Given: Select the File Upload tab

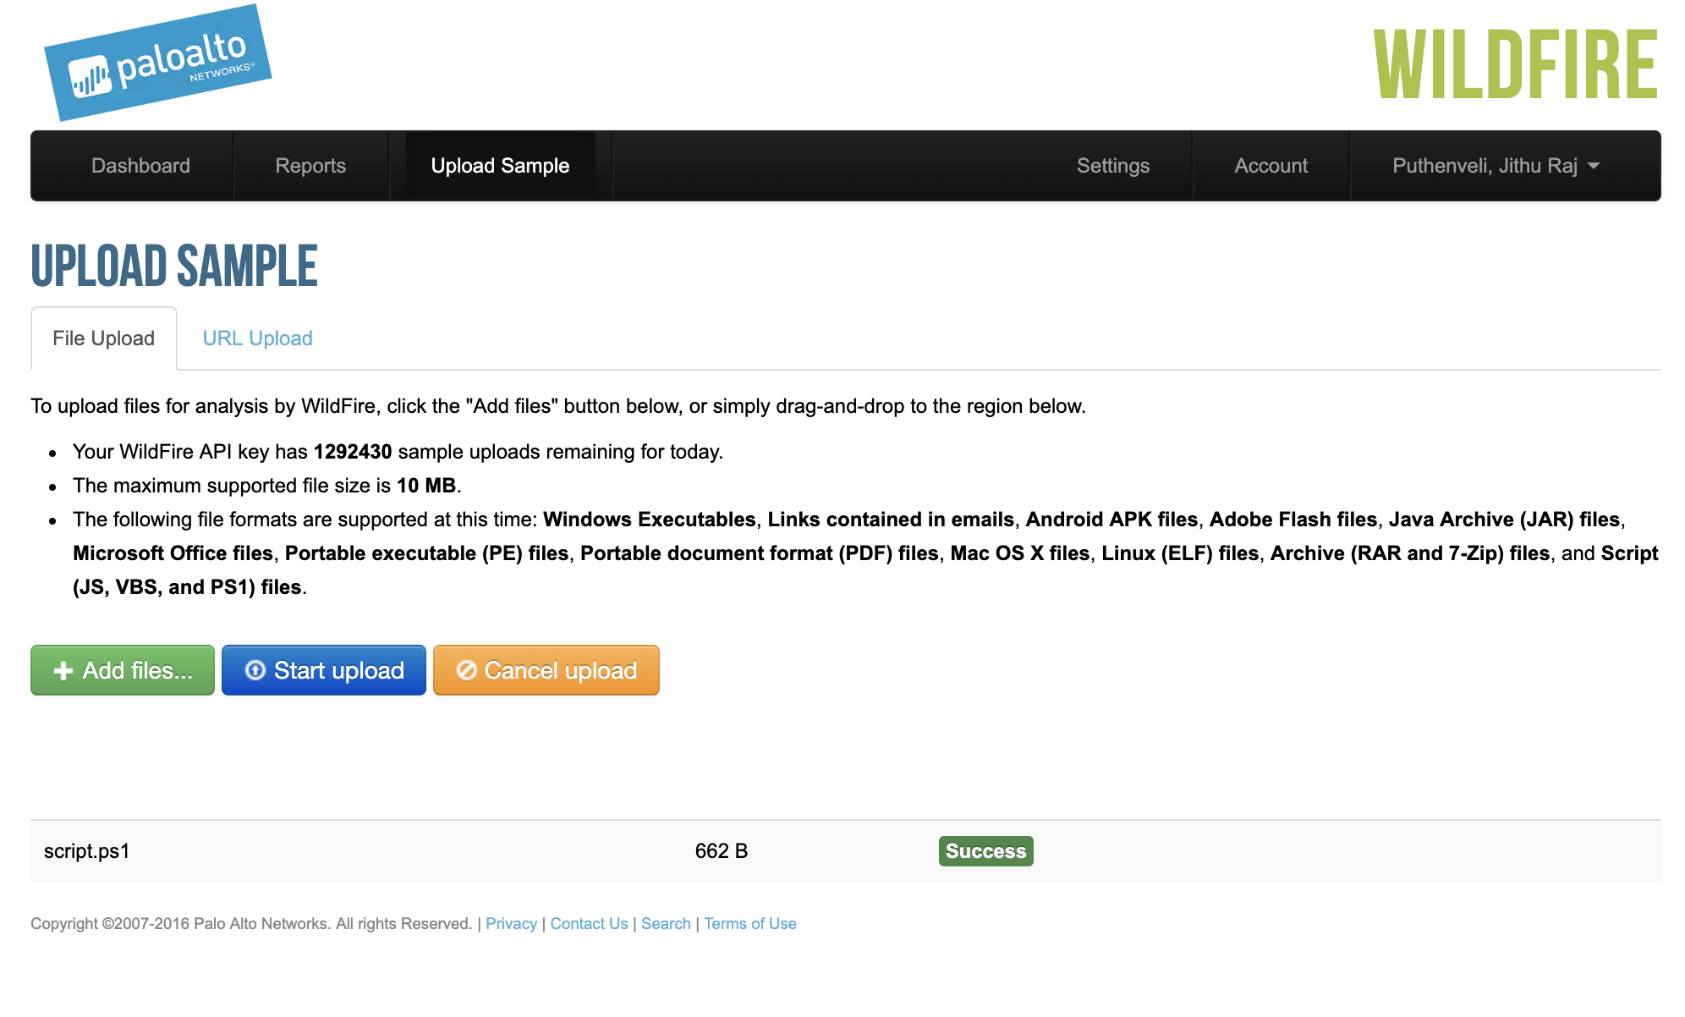Looking at the screenshot, I should 103,338.
